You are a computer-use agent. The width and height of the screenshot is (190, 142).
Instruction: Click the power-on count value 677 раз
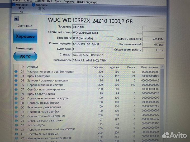pos(153,44)
